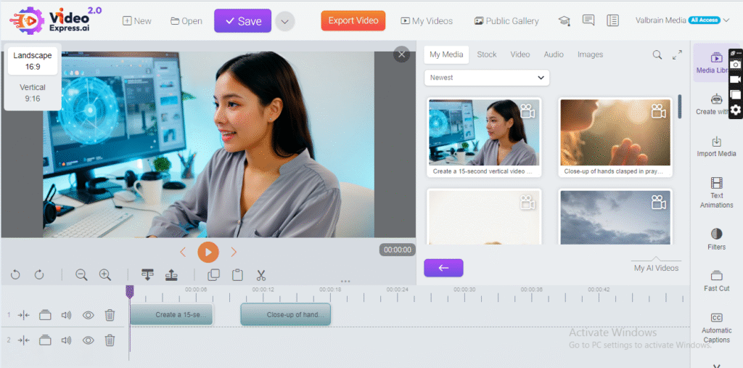Screen dimensions: 743x368
Task: Open the My AI Videos tab
Action: (656, 268)
